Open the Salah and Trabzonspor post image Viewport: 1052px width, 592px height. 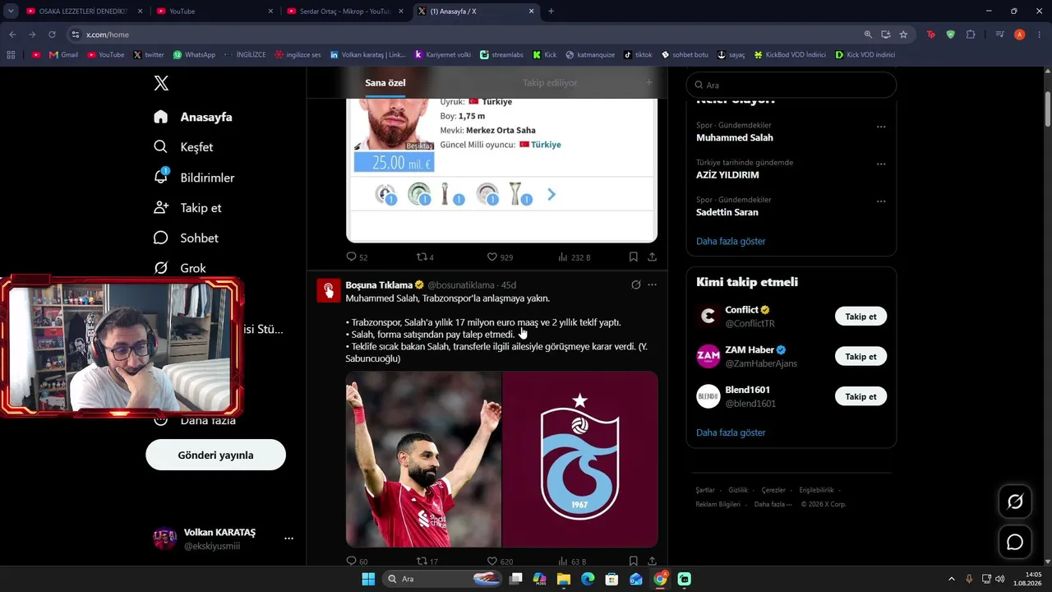coord(501,459)
